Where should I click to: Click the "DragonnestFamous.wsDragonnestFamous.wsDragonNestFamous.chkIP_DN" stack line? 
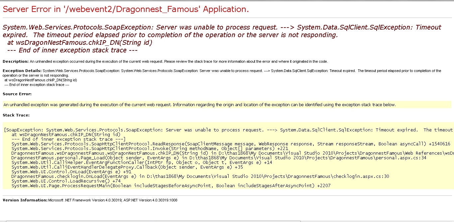[x=233, y=153]
